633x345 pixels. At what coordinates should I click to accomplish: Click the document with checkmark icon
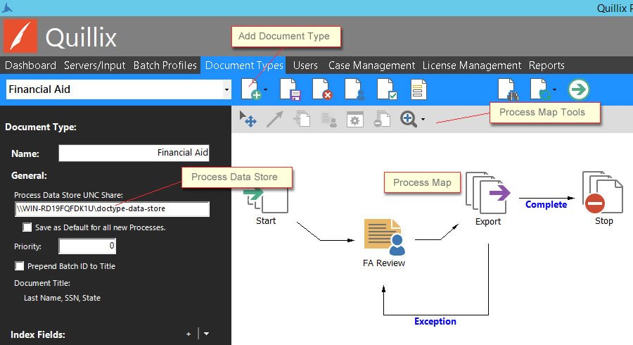tap(387, 89)
